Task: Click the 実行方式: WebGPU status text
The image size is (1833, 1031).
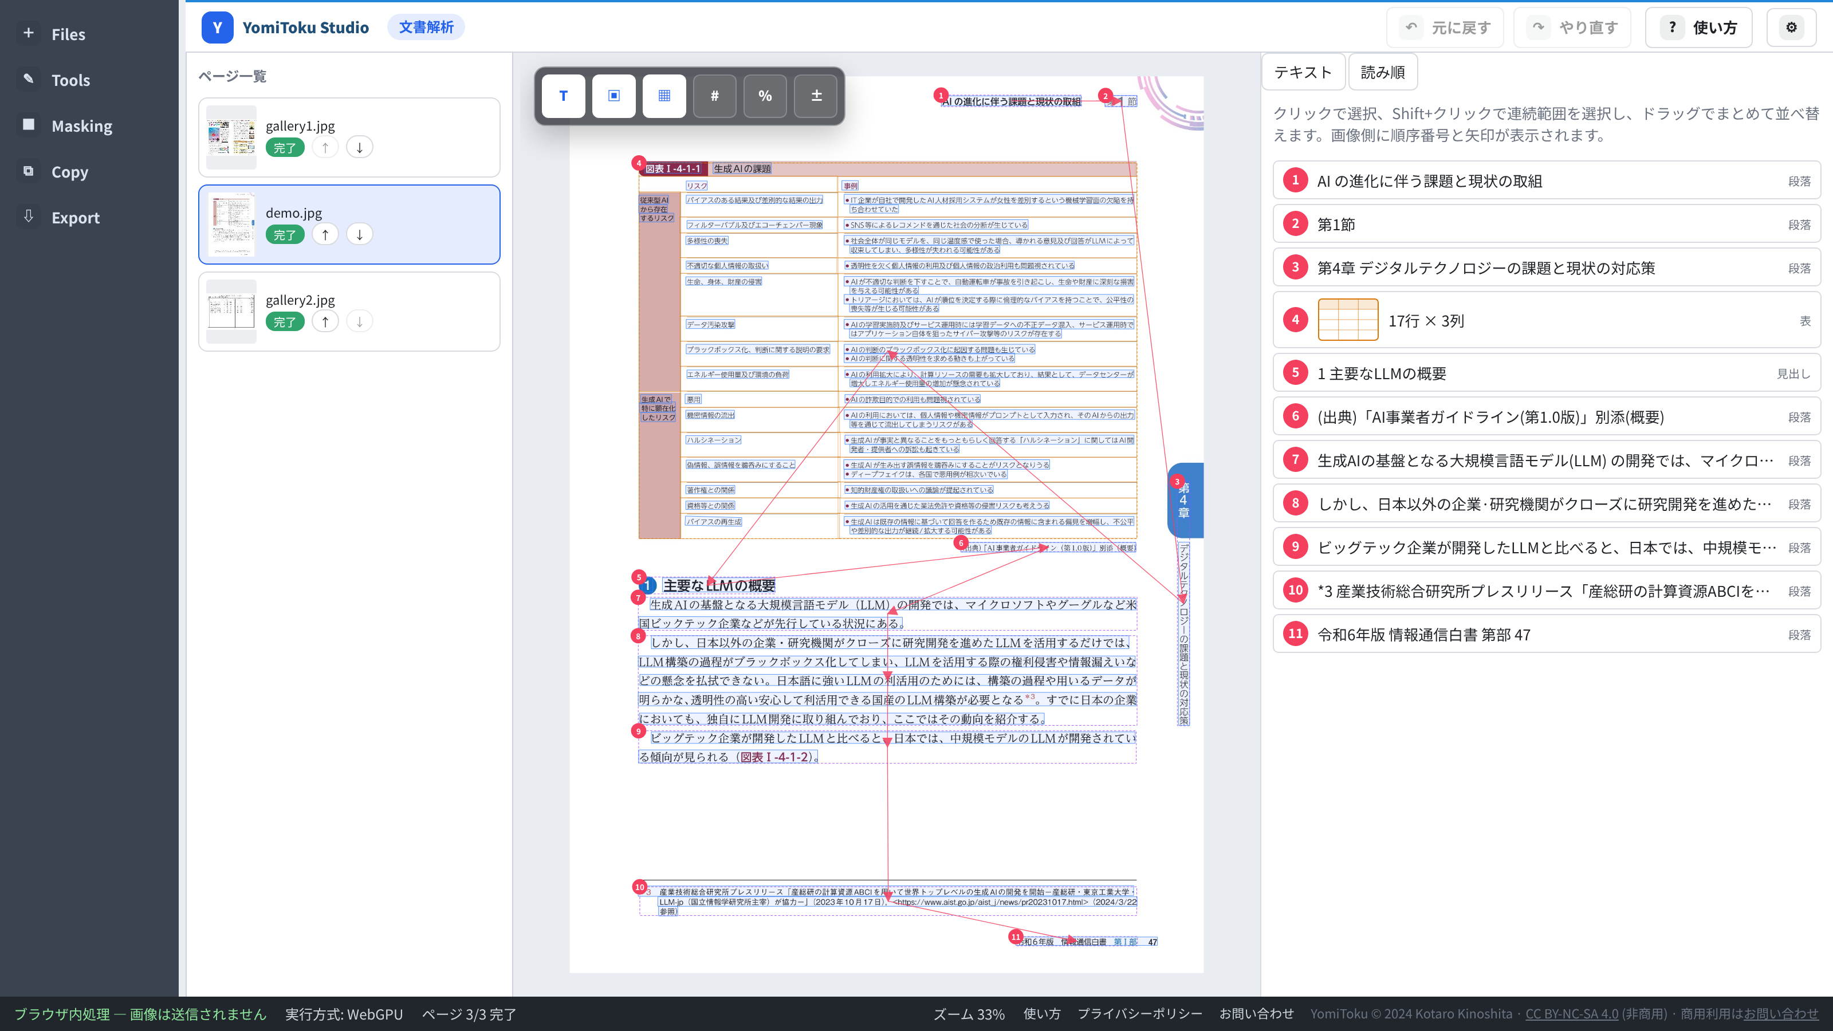Action: 344,1014
